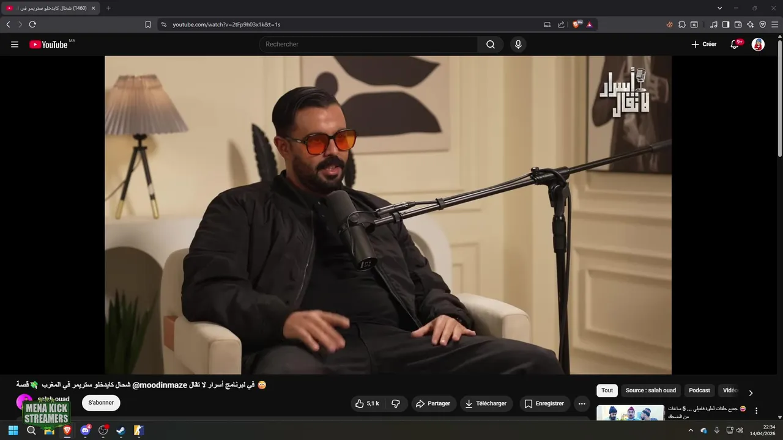Open the Windows Start menu
The width and height of the screenshot is (783, 440).
point(13,430)
